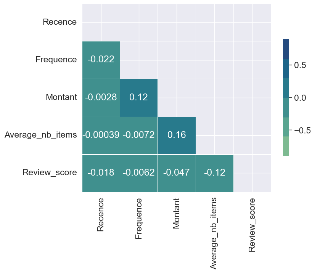This screenshot has height=271, width=312.
Task: Select the cell with value -0.00039
Action: tap(101, 135)
